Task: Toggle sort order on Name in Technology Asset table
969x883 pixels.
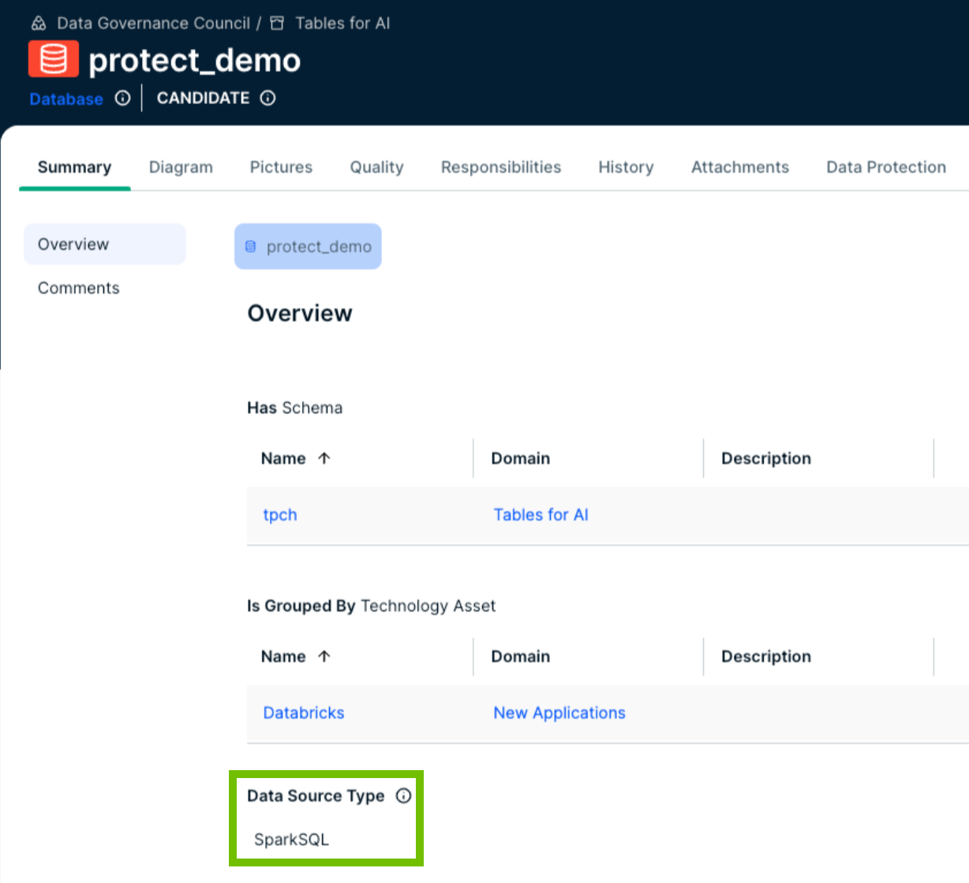Action: [x=324, y=656]
